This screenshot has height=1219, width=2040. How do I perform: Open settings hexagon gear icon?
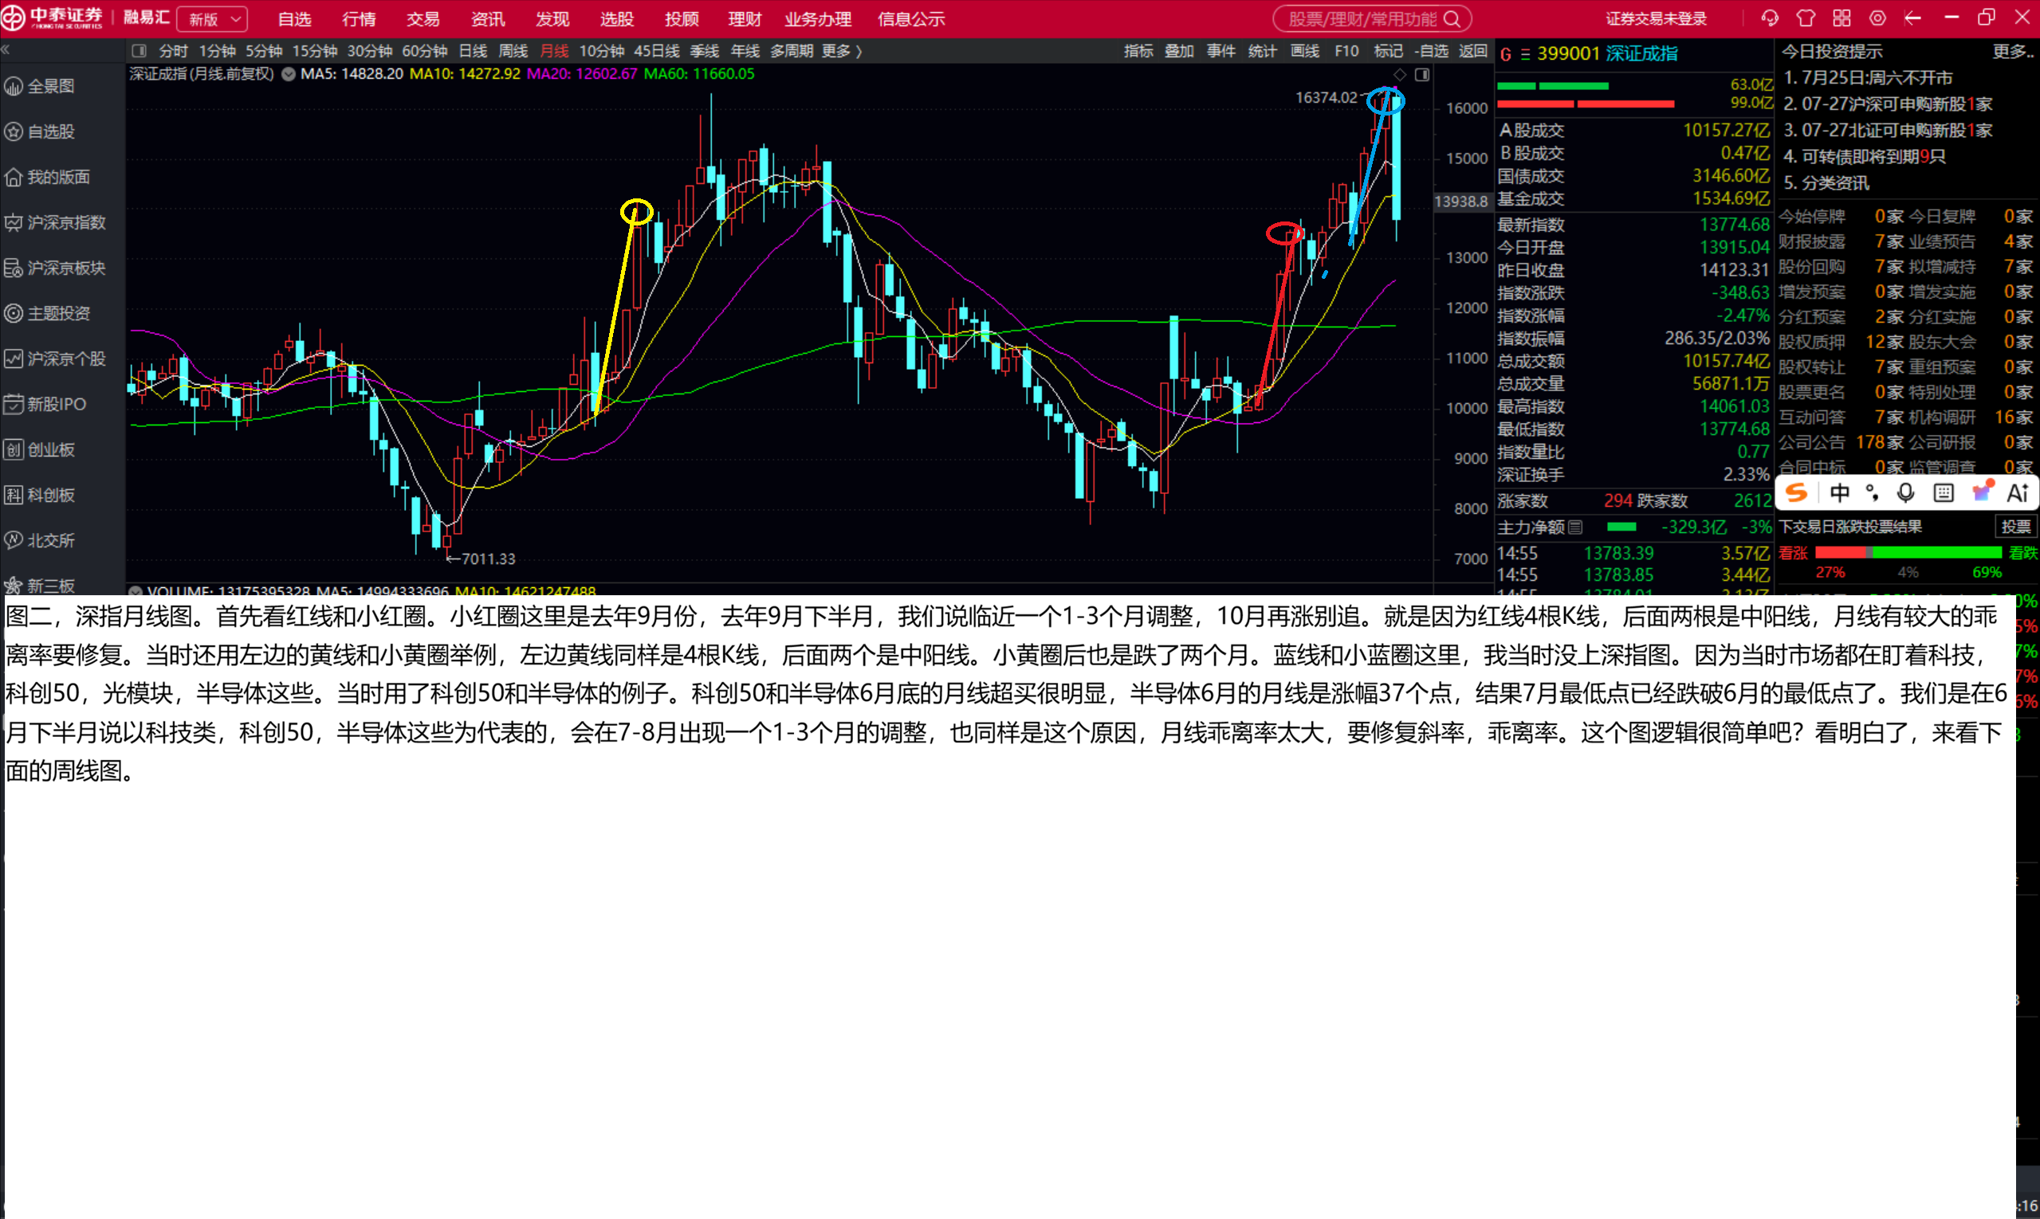point(1877,18)
